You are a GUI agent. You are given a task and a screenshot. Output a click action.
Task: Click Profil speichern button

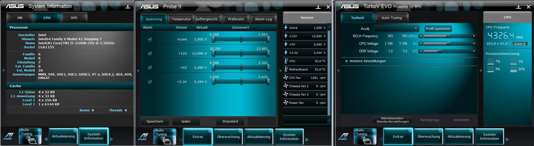[x=438, y=29]
